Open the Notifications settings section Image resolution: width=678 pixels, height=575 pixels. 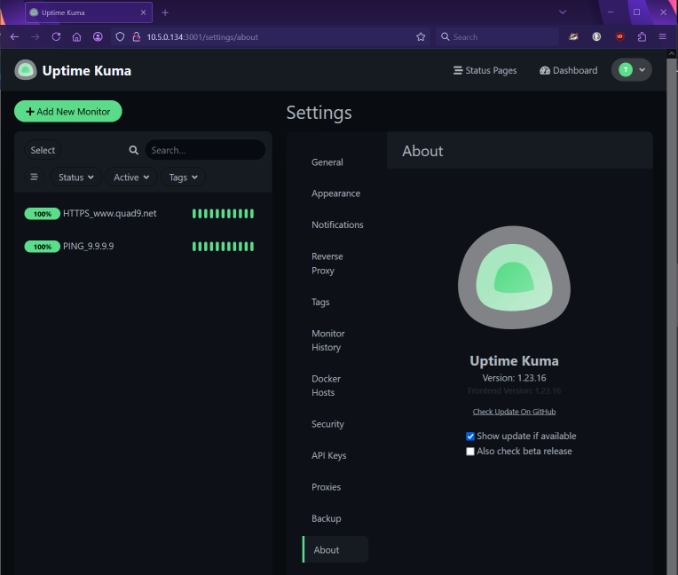337,225
